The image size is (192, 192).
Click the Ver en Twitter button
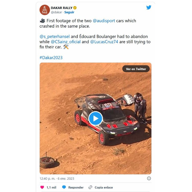pyautogui.click(x=136, y=69)
